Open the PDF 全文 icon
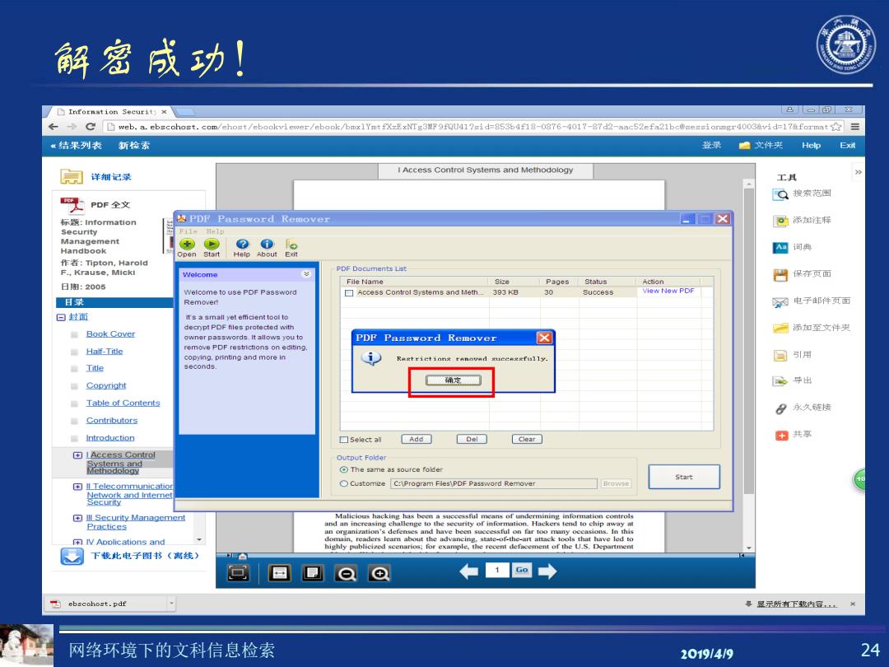Viewport: 889px width, 667px height. coord(72,205)
